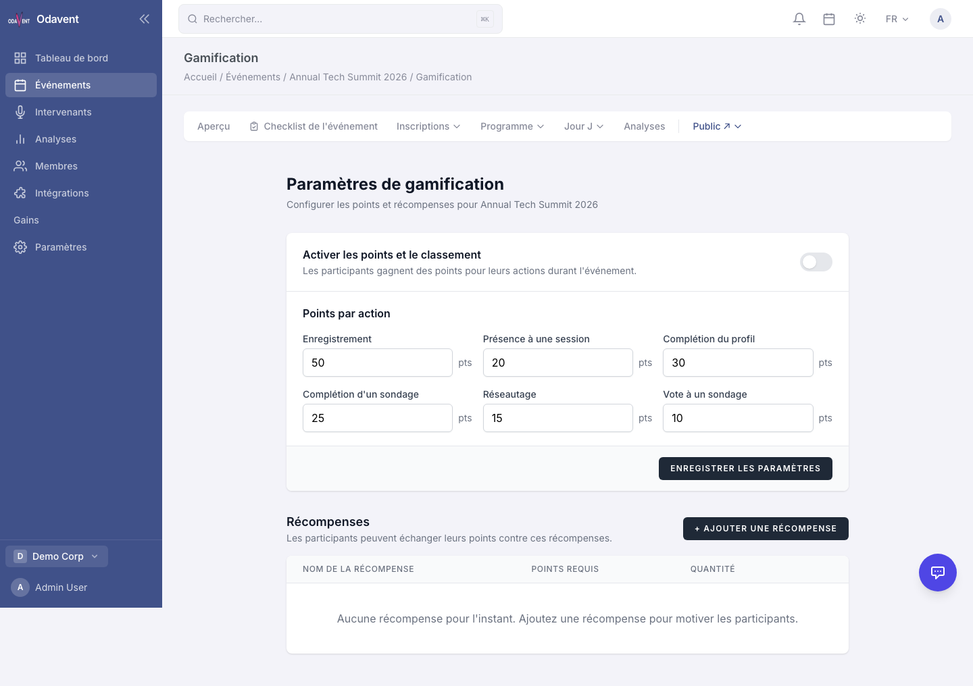Click Ajouter une récompense button
The image size is (973, 686).
tap(766, 529)
